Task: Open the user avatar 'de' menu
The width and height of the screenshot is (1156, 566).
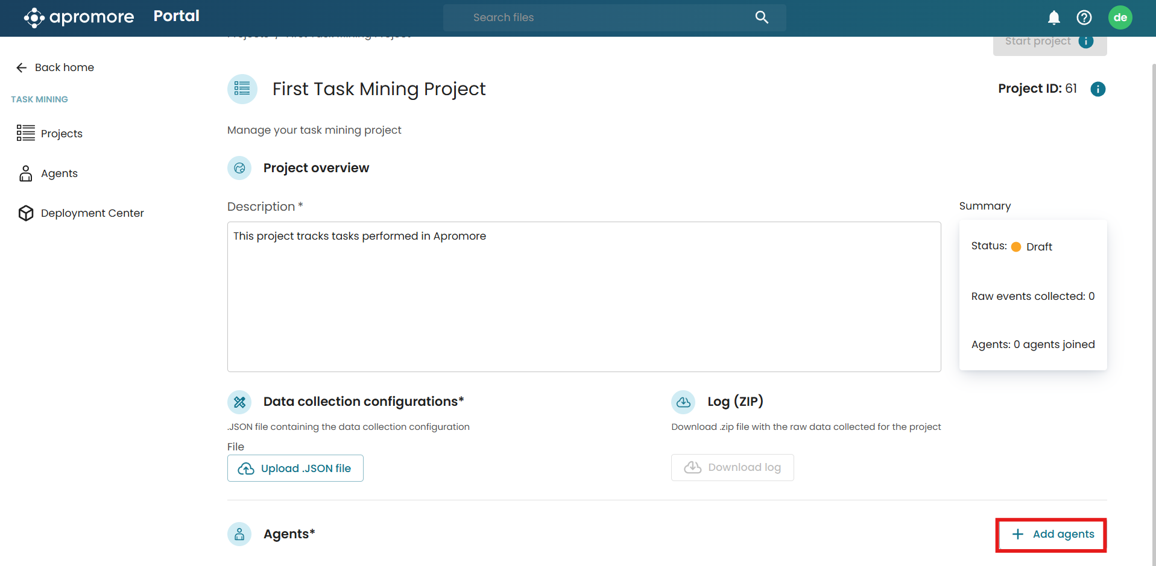Action: click(x=1120, y=17)
